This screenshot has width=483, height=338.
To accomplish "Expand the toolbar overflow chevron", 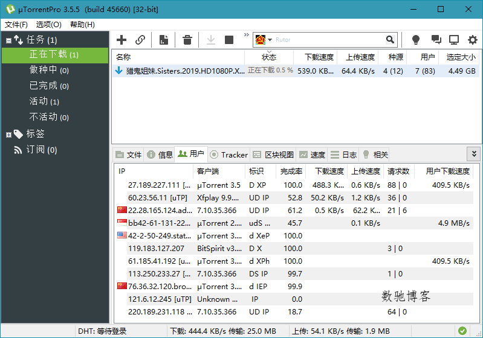I will click(247, 35).
